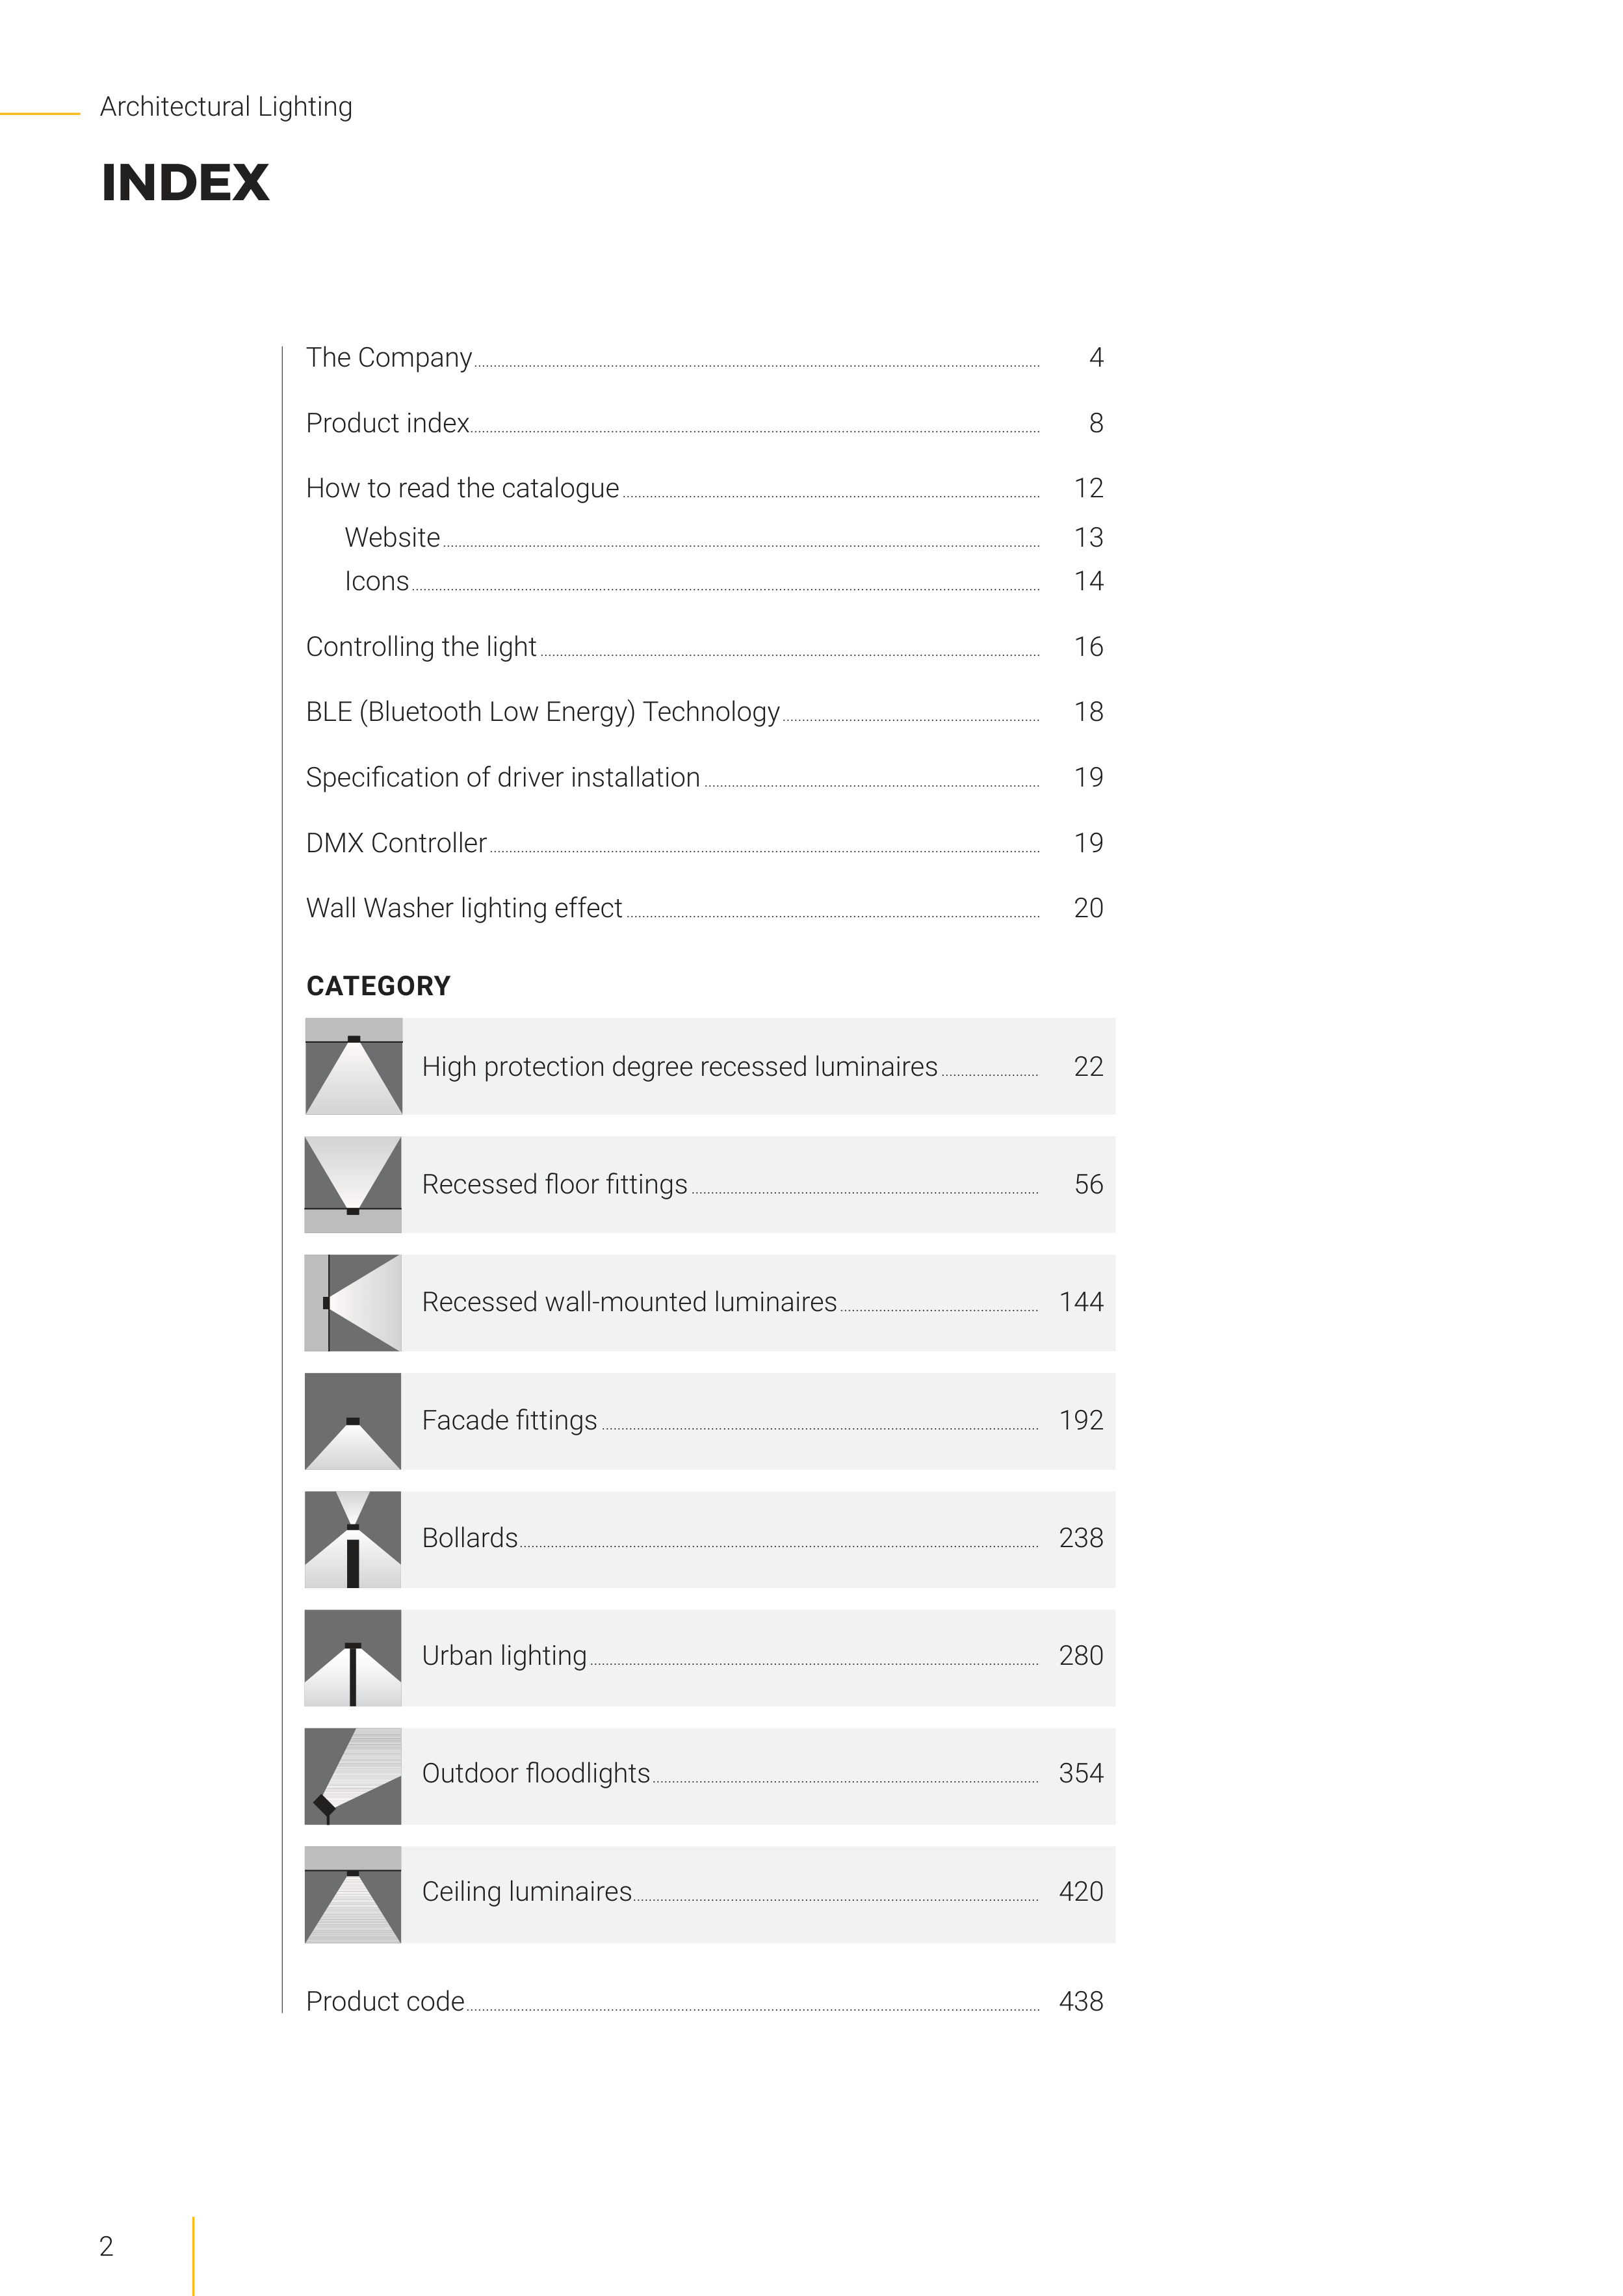Select the Recessed wall-mounted luminaires icon
1623x2296 pixels.
[353, 1302]
